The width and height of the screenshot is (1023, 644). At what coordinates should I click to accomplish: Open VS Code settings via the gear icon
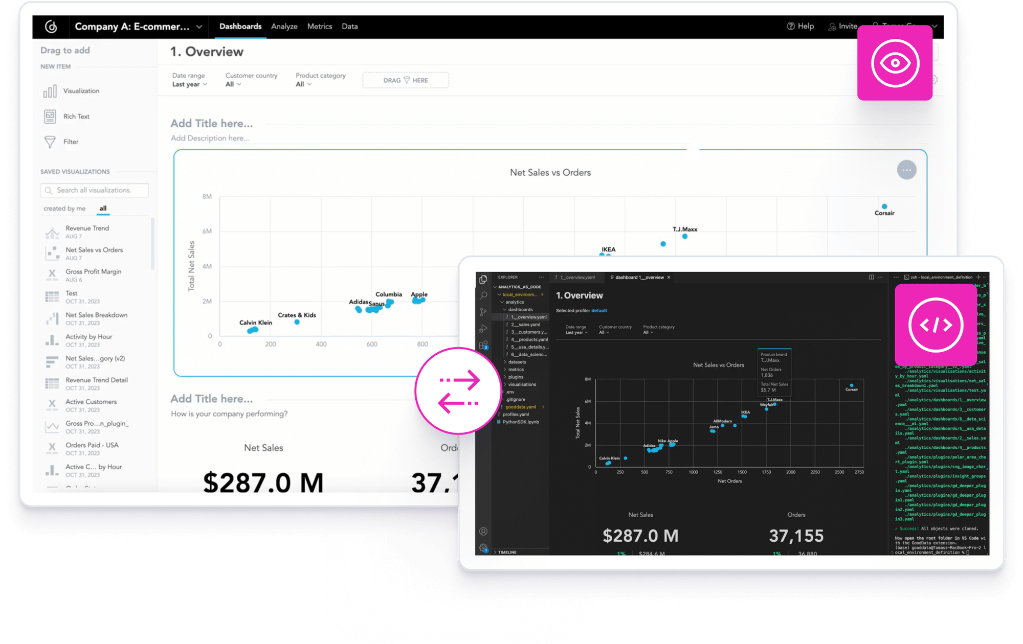(x=483, y=546)
